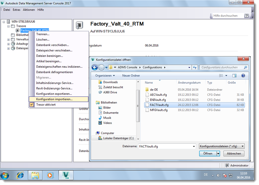
Task: Collapse the WIN-ST913J9JUU6 server node
Action: 4,21
